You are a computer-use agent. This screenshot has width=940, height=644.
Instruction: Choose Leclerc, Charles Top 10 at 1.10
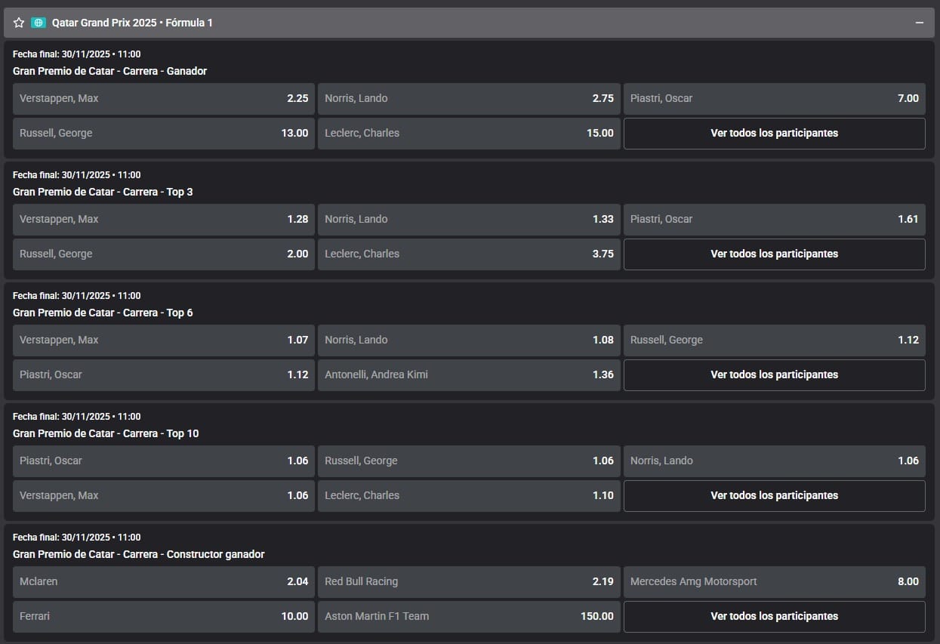coord(469,495)
